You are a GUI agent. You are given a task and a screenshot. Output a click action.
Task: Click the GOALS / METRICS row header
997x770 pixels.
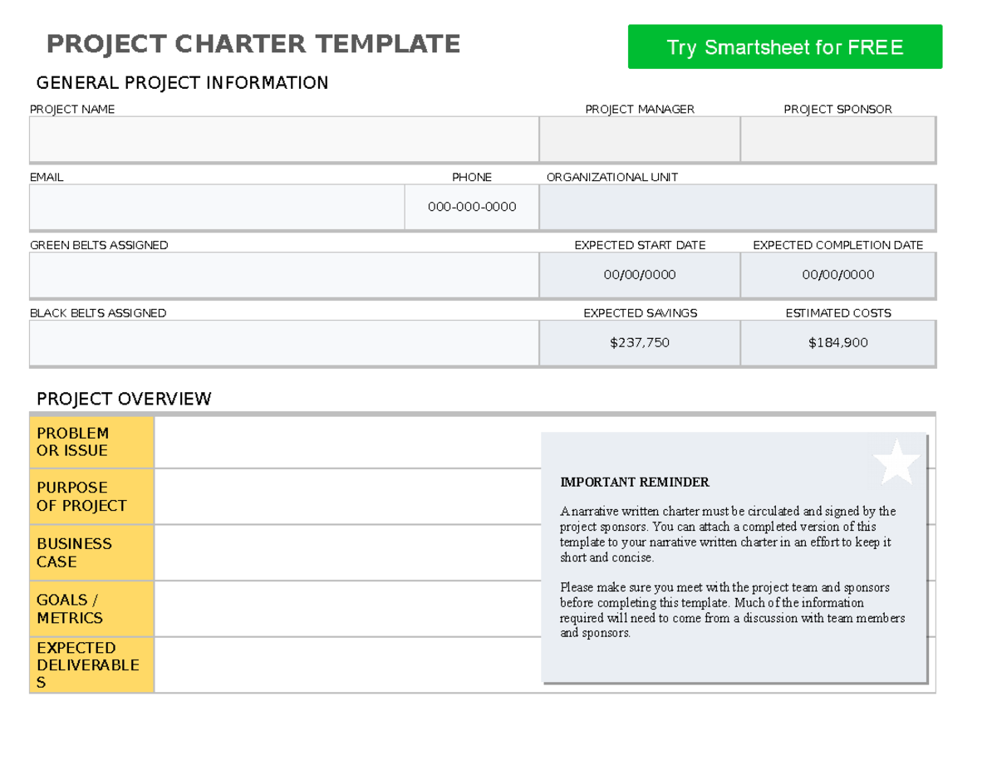tap(91, 608)
